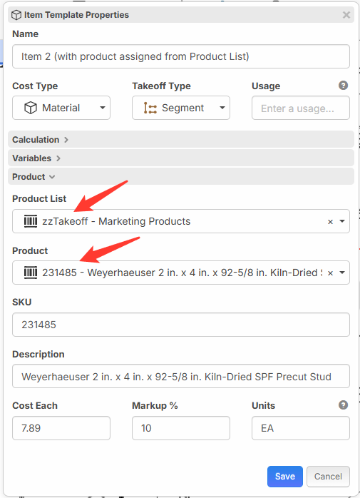Click the Takeoff Type dropdown caret
Image resolution: width=360 pixels, height=498 pixels.
(x=222, y=108)
